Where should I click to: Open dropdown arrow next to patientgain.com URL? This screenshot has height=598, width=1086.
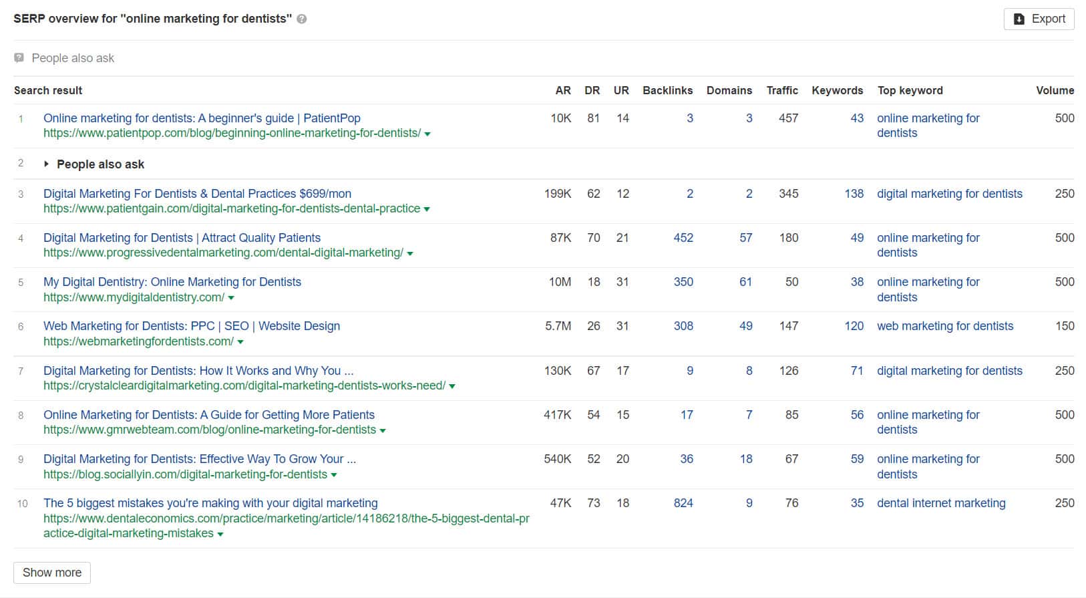tap(427, 209)
